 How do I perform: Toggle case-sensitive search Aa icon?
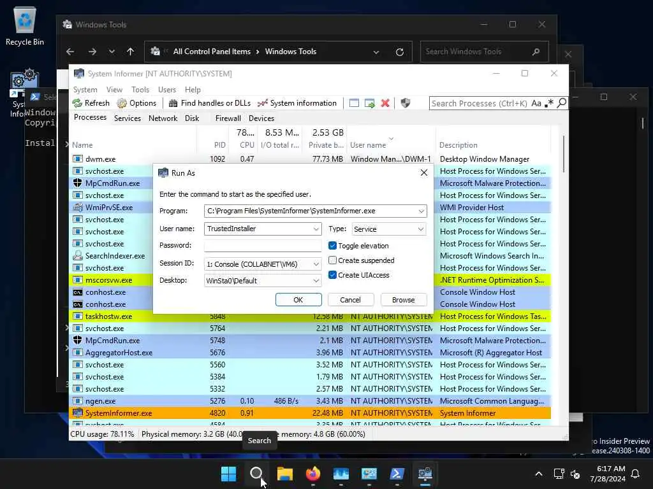click(x=536, y=103)
